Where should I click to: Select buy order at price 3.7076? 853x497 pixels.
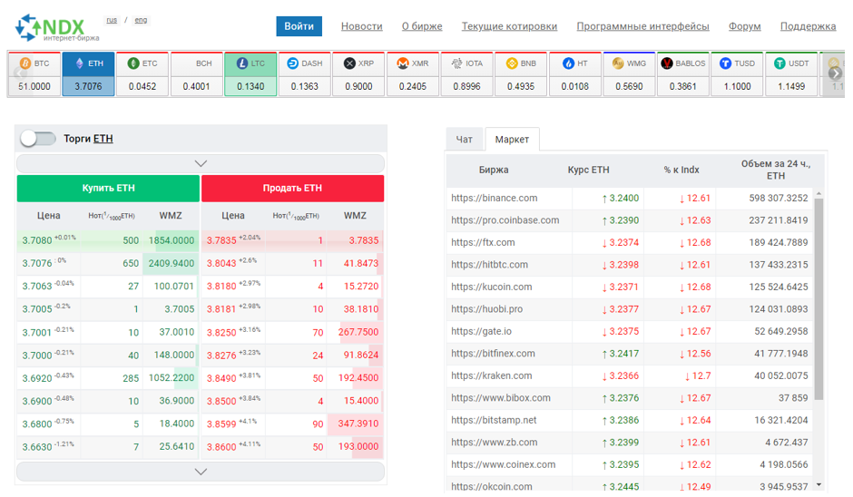108,263
